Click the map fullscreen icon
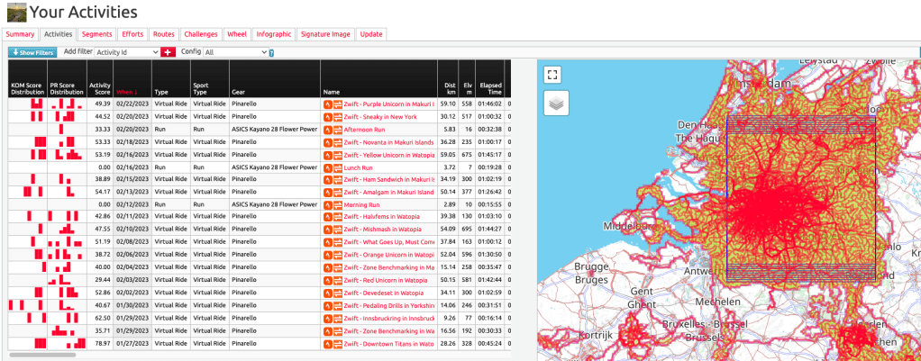The image size is (921, 361). click(x=553, y=75)
